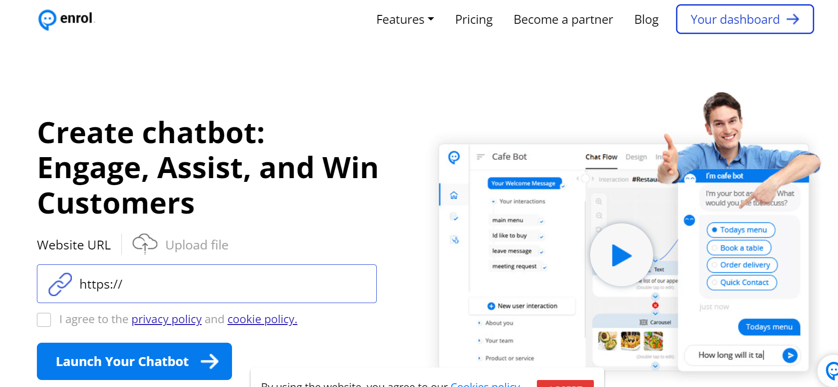The image size is (838, 387).
Task: Select the Book a table radio option
Action: (x=738, y=248)
